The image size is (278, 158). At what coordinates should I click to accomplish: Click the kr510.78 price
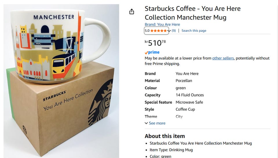coord(156,43)
